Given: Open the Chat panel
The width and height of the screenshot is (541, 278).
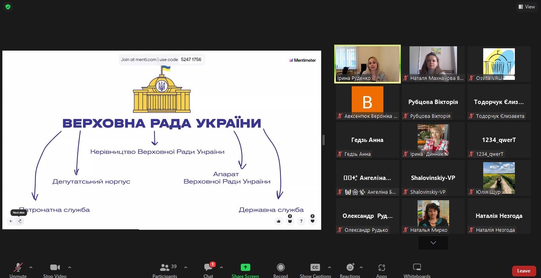Looking at the screenshot, I should click(208, 268).
